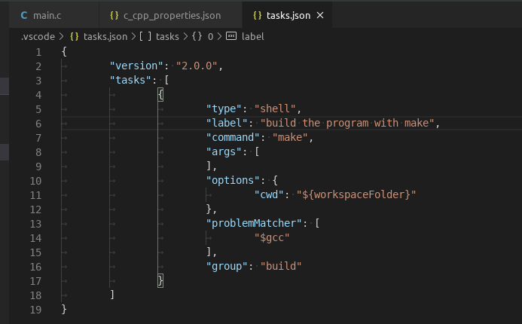This screenshot has width=522, height=324.
Task: Close the tasks.json tab
Action: point(320,15)
